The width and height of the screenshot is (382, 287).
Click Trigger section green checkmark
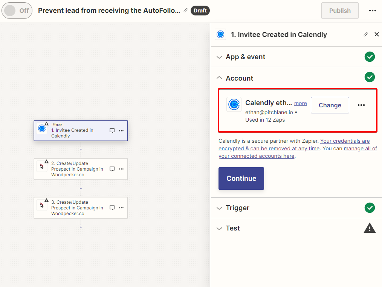click(370, 208)
